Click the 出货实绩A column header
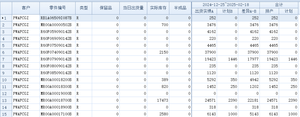The width and height of the screenshot is (300, 117). pyautogui.click(x=204, y=11)
